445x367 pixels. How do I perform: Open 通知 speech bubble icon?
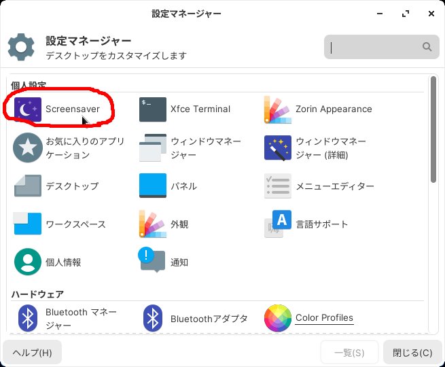click(152, 260)
